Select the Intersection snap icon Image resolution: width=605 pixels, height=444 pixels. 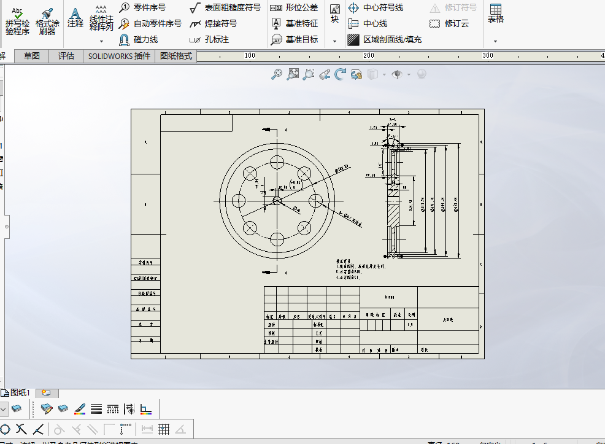(21, 429)
